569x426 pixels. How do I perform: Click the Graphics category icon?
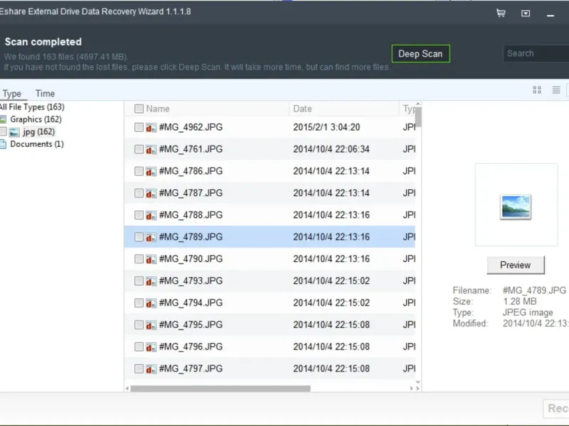pyautogui.click(x=3, y=119)
